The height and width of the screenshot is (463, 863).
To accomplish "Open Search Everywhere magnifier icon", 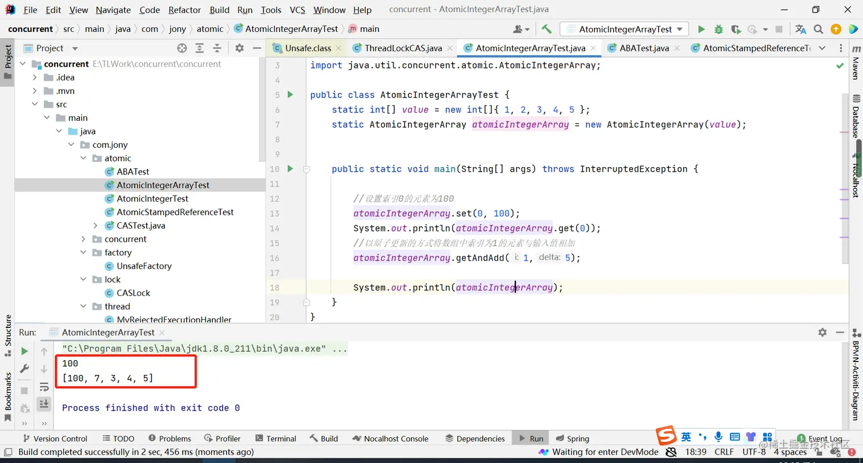I will [x=818, y=29].
